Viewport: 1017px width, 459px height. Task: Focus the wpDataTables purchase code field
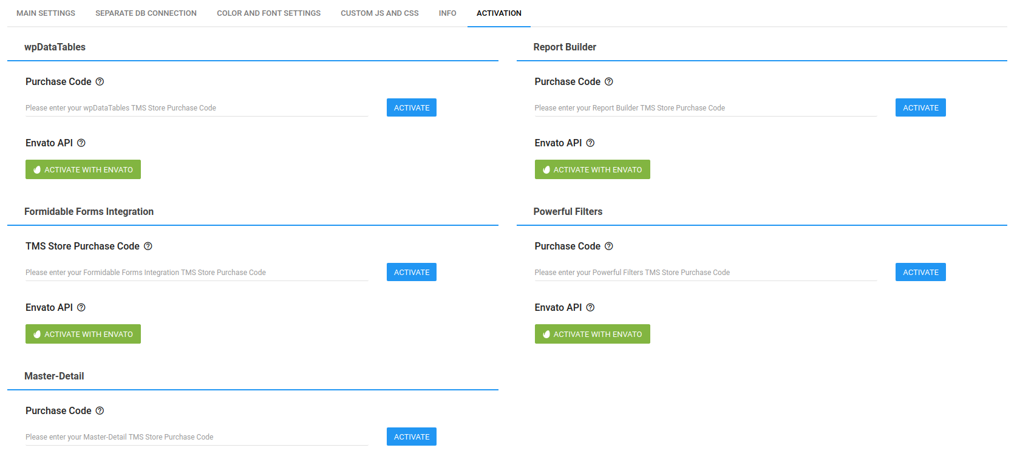point(197,108)
